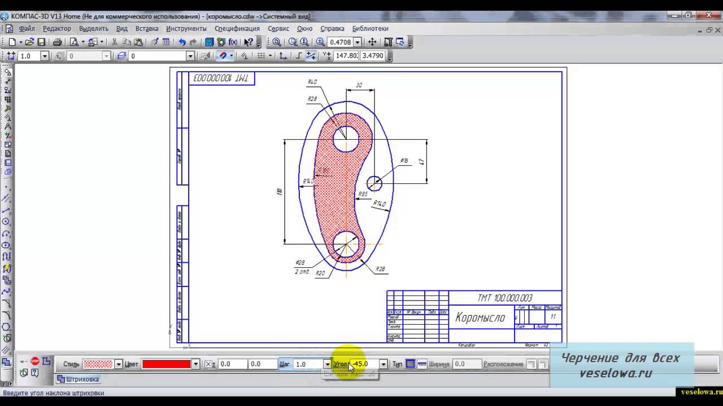Image resolution: width=723 pixels, height=406 pixels.
Task: Select the line segment tool in left toolbar
Action: coord(7,210)
